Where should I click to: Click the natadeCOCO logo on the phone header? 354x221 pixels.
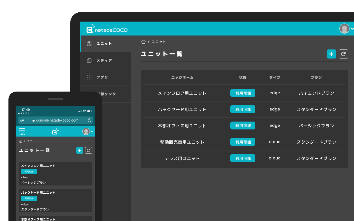pos(55,131)
